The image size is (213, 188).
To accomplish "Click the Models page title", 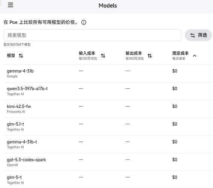I will (x=108, y=6).
